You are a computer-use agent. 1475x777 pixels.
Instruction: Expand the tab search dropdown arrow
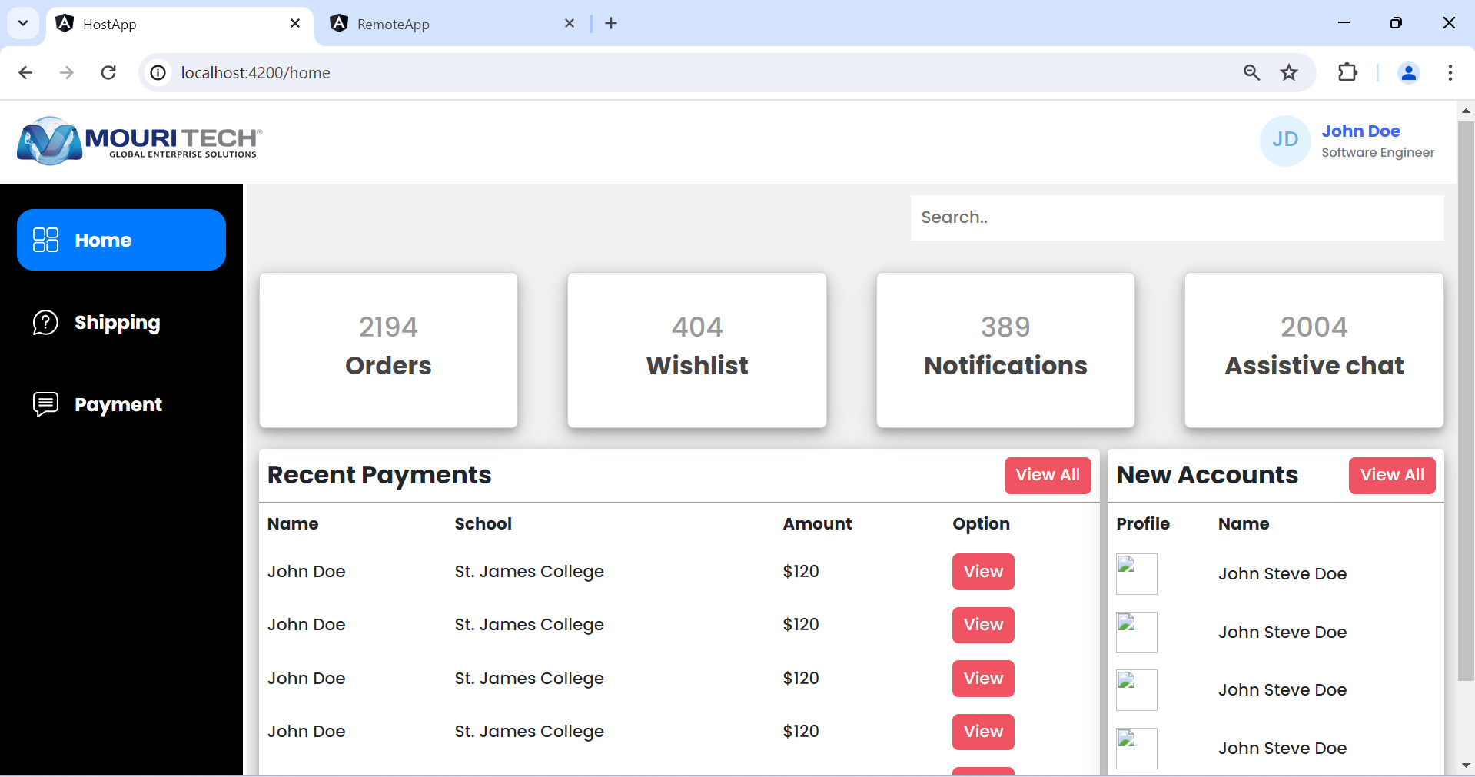coord(23,23)
